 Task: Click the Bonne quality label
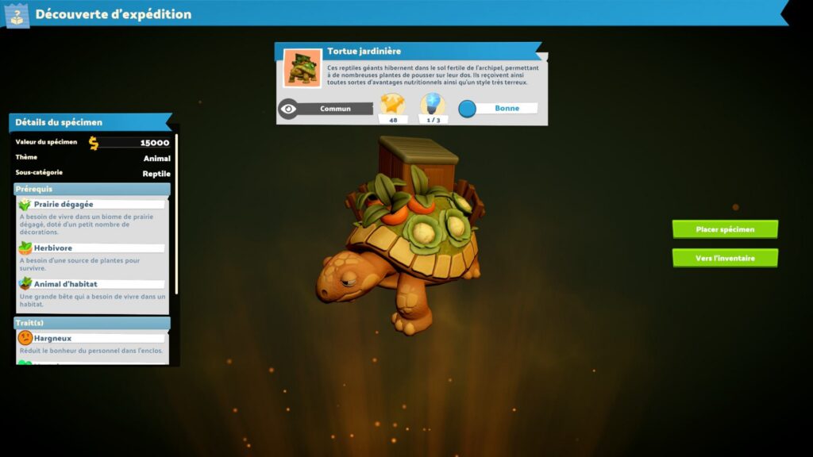[x=507, y=109]
